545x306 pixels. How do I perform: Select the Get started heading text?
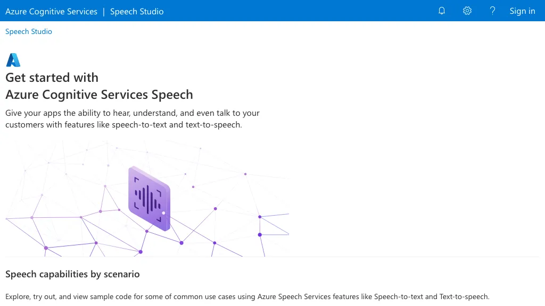point(52,78)
